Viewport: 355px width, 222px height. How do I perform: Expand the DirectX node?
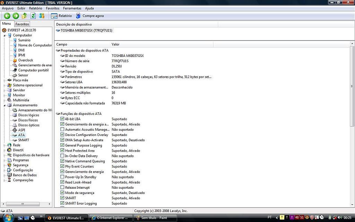click(x=4, y=150)
